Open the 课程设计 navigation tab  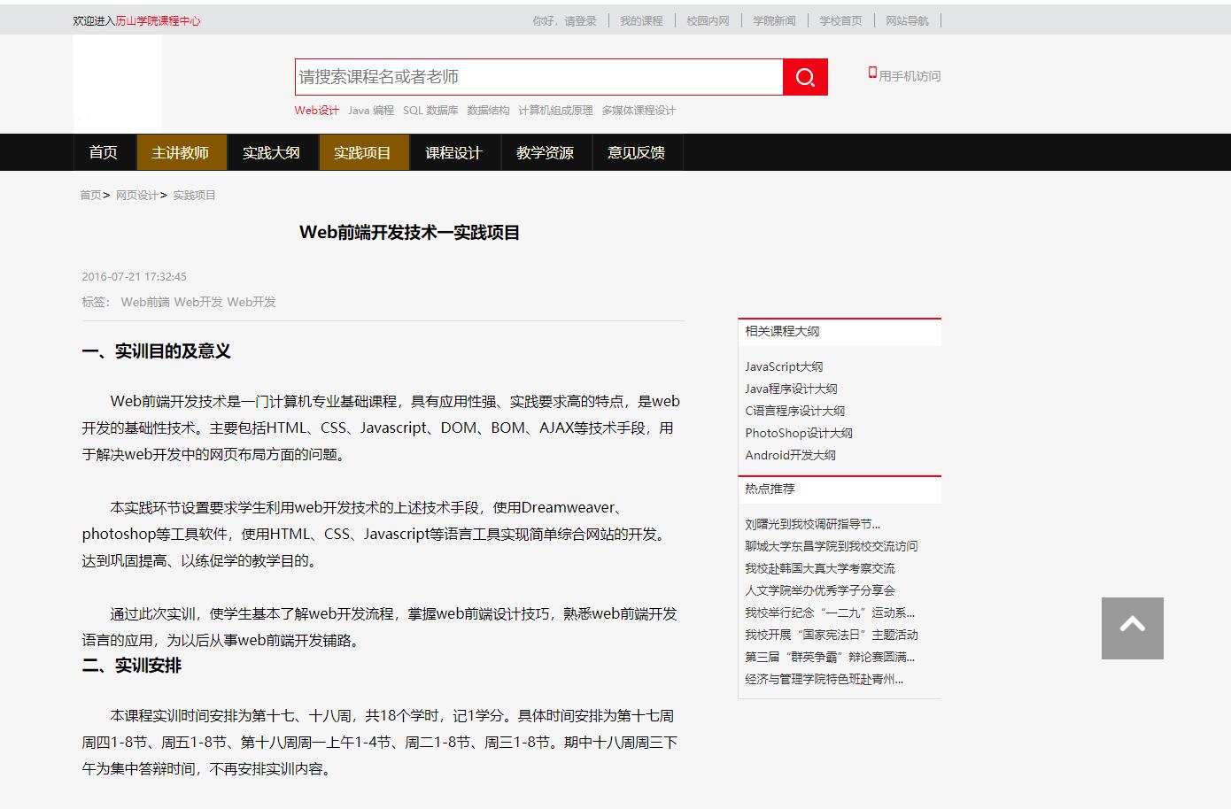[453, 152]
